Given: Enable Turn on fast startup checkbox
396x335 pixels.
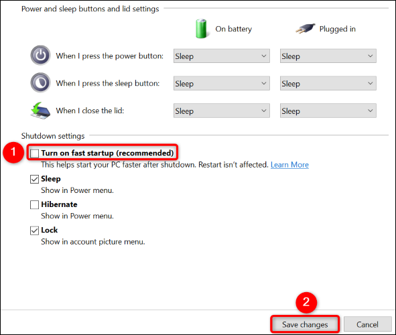Looking at the screenshot, I should point(34,153).
